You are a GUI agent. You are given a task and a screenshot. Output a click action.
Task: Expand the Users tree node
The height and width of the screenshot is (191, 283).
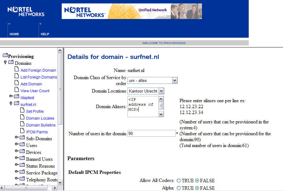point(17,144)
